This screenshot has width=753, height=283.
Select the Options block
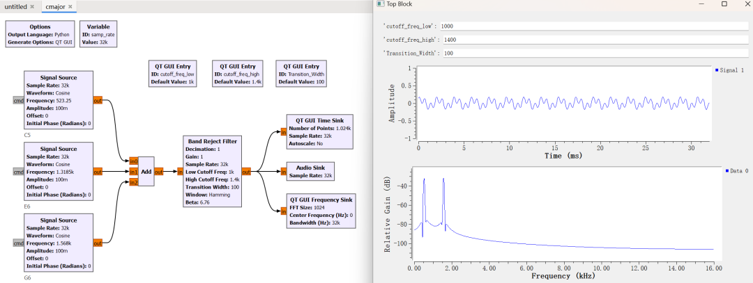(40, 34)
